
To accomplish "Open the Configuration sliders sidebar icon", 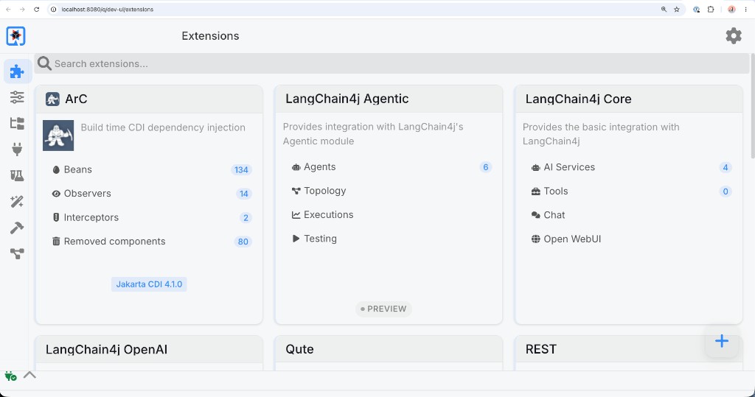I will pyautogui.click(x=17, y=97).
